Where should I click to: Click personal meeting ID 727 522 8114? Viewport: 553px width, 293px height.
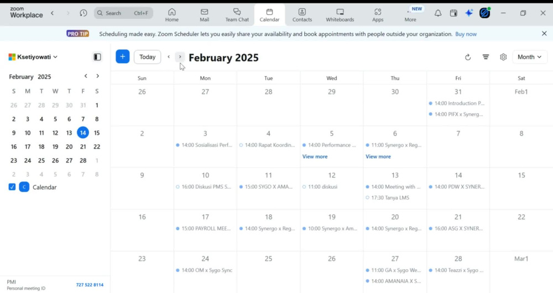click(x=90, y=285)
